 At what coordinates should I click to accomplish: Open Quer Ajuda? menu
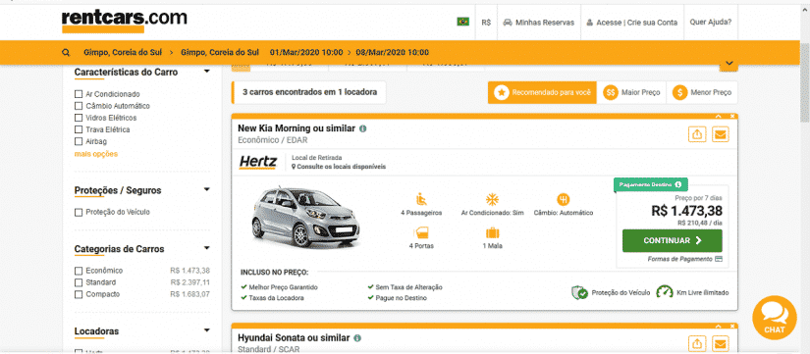click(x=710, y=23)
